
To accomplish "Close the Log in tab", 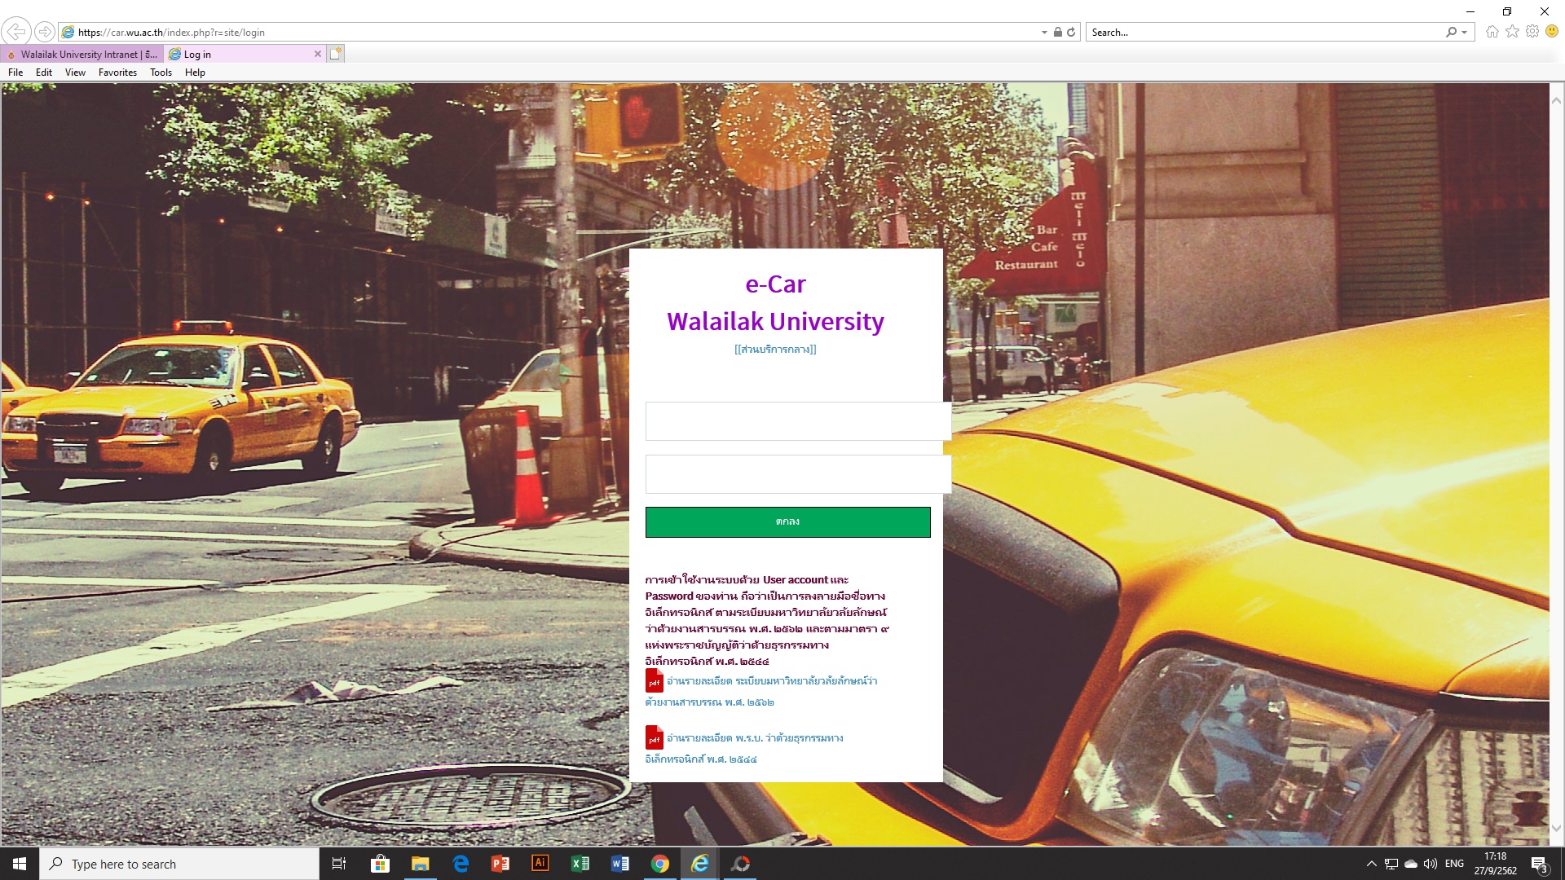I will 318,55.
